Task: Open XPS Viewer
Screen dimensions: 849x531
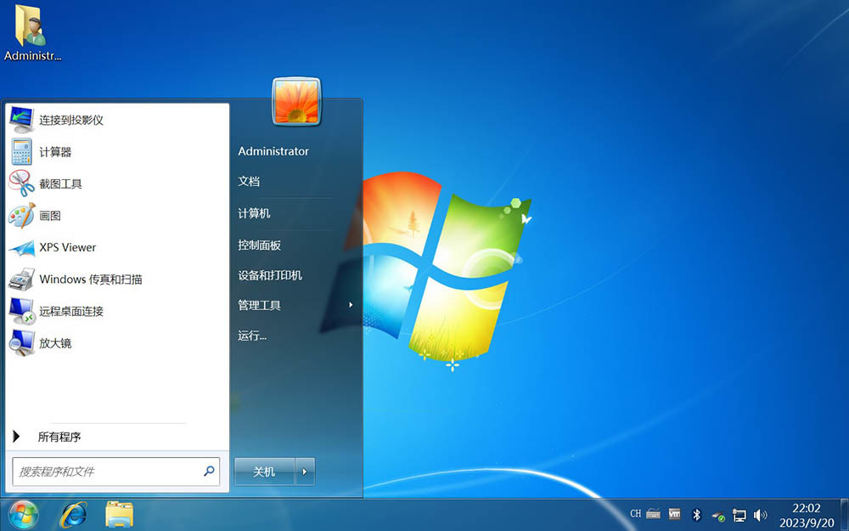Action: [x=67, y=247]
